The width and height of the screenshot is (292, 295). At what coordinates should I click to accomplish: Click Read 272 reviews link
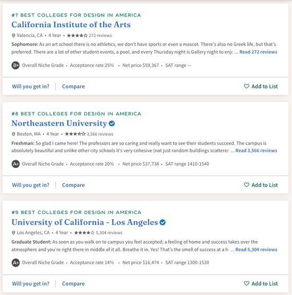(258, 52)
